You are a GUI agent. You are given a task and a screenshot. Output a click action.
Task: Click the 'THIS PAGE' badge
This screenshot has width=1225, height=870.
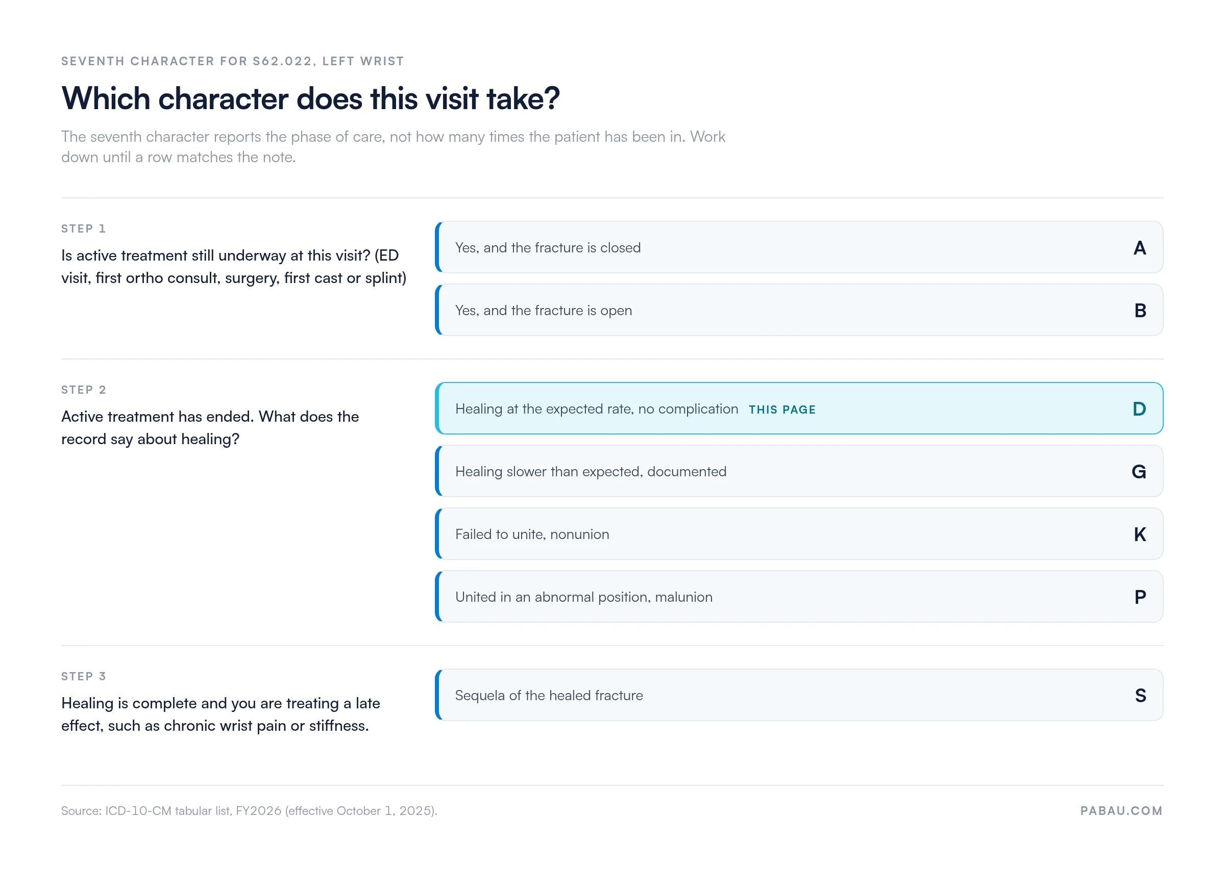[782, 410]
